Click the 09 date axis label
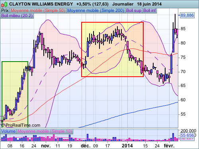 click(x=96, y=146)
